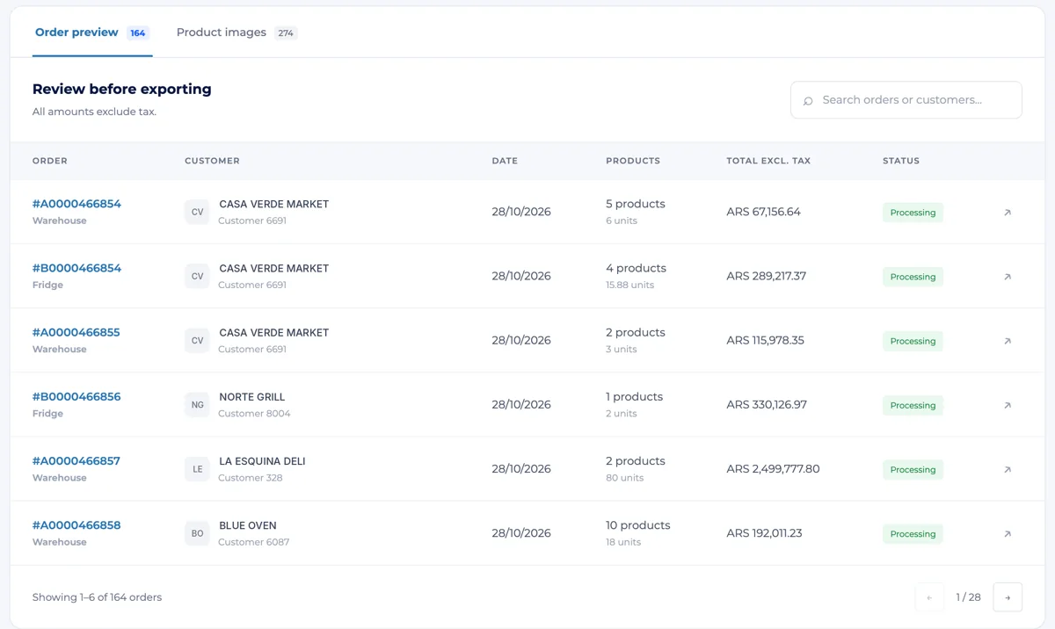Viewport: 1055px width, 629px height.
Task: Click Customer 6087 text
Action: click(x=253, y=542)
